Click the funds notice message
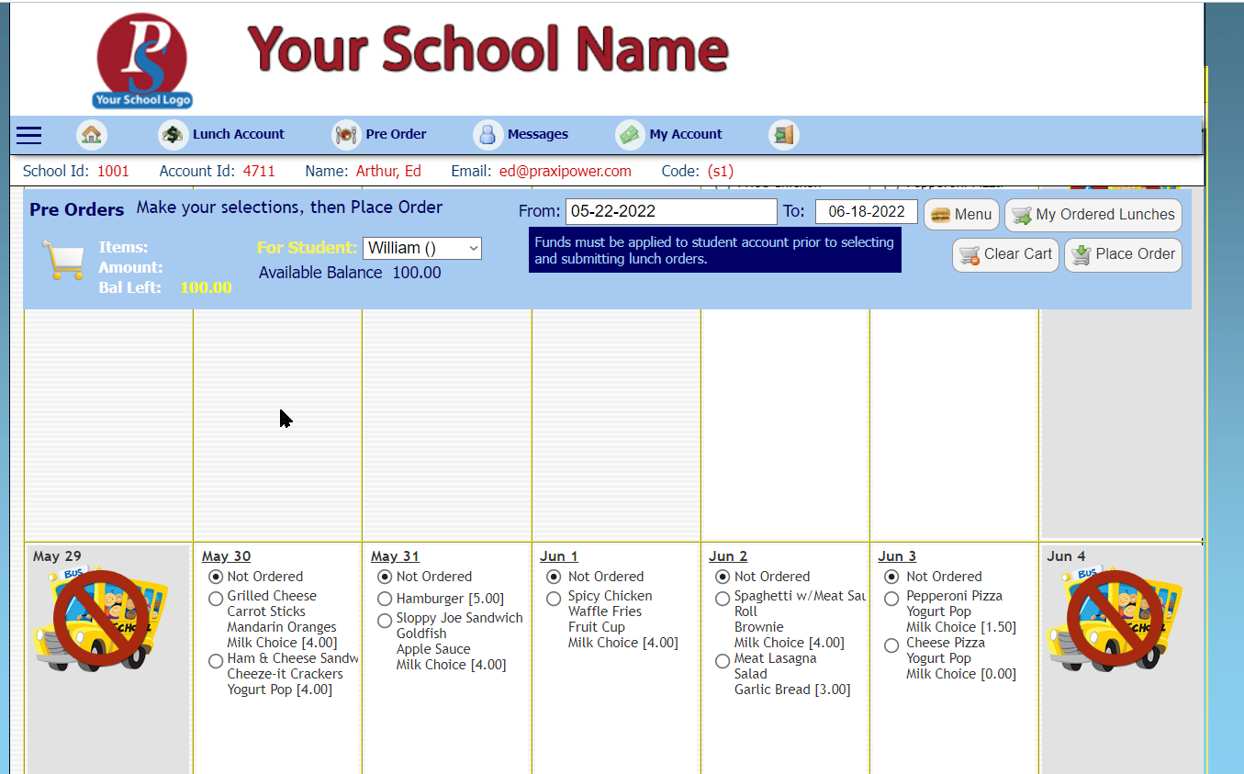This screenshot has height=774, width=1244. click(x=715, y=251)
